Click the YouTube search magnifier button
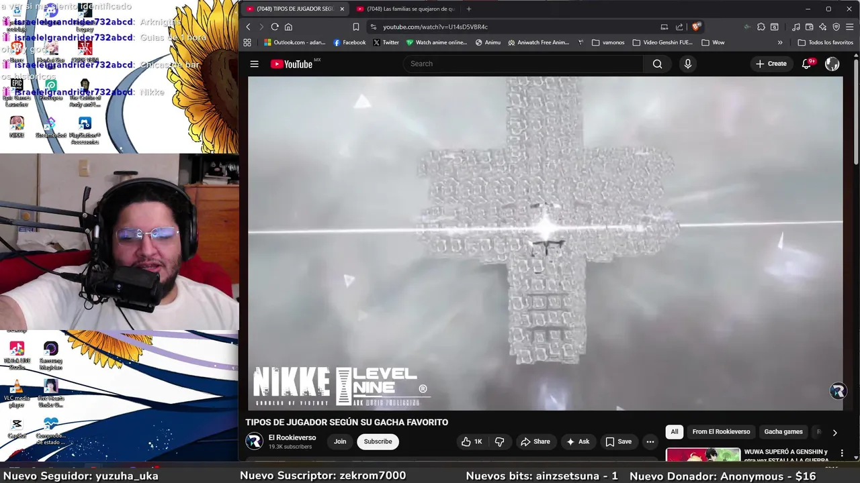This screenshot has width=860, height=483. 657,64
